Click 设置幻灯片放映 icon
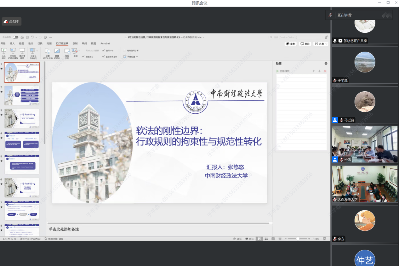 (x=48, y=51)
